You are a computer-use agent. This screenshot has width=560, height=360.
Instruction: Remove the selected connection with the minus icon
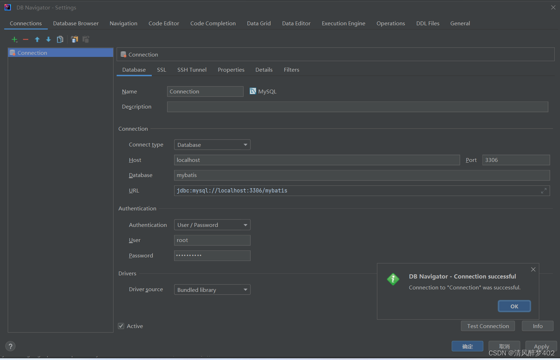pos(26,39)
